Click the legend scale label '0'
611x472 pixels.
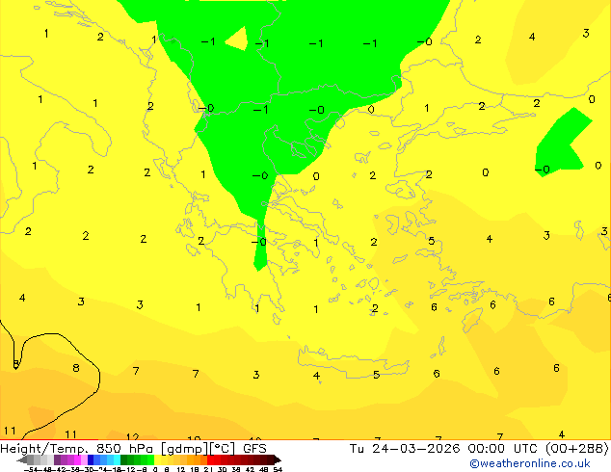coord(155,470)
